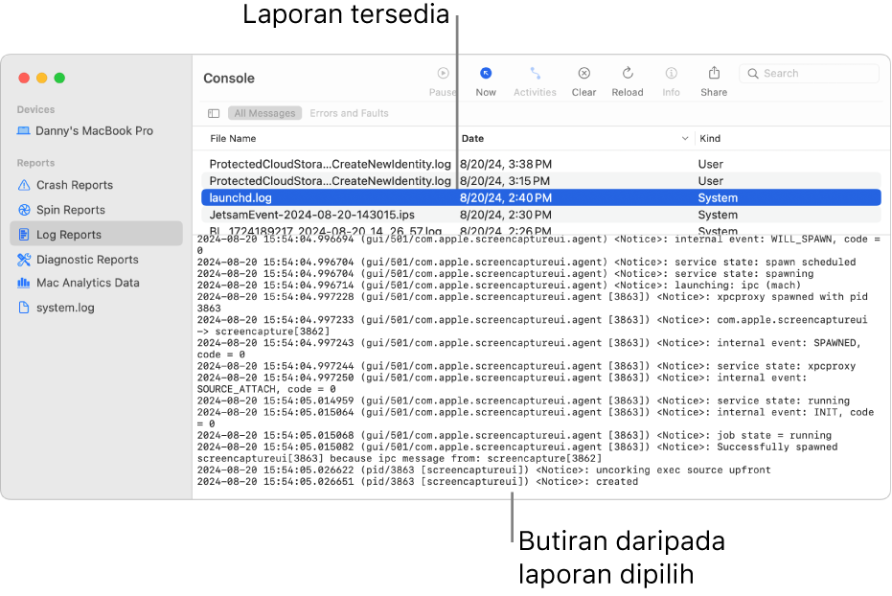Click the Console window title

pyautogui.click(x=229, y=79)
